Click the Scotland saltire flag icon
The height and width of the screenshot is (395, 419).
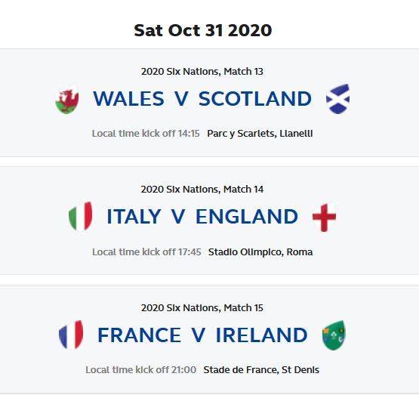[338, 99]
